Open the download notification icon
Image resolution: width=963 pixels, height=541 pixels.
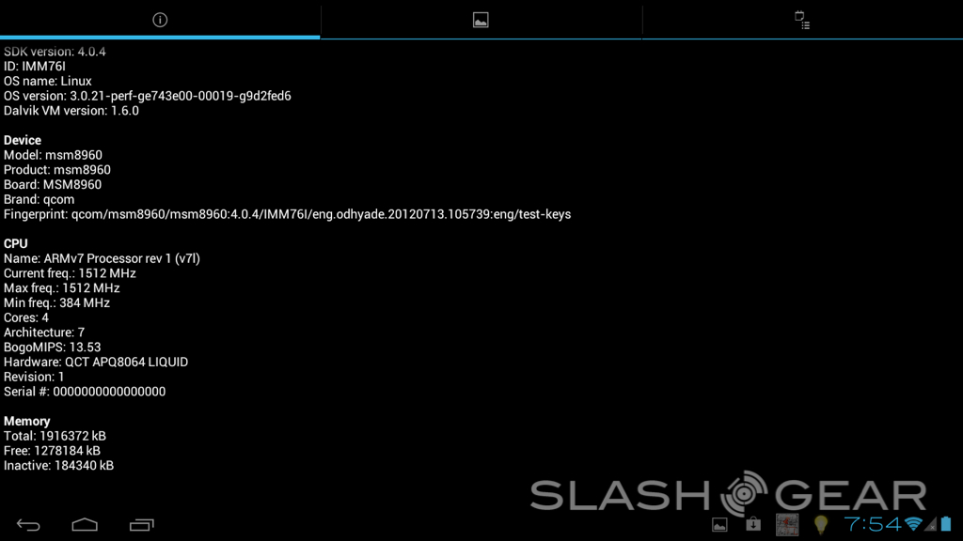click(753, 524)
